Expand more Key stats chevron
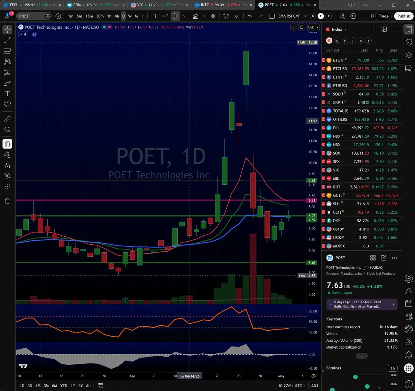The width and height of the screenshot is (415, 391). [362, 356]
